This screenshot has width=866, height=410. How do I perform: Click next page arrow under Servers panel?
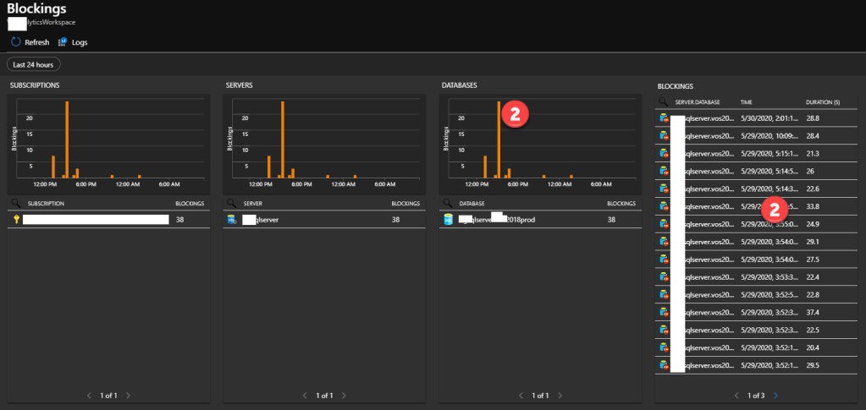click(x=344, y=395)
